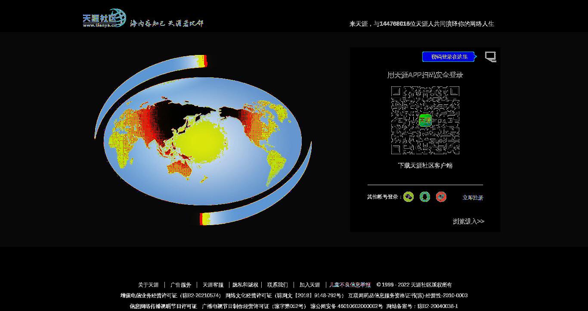This screenshot has width=588, height=311.
Task: Click 网络文化经营许可证 license text
Action: (x=285, y=296)
